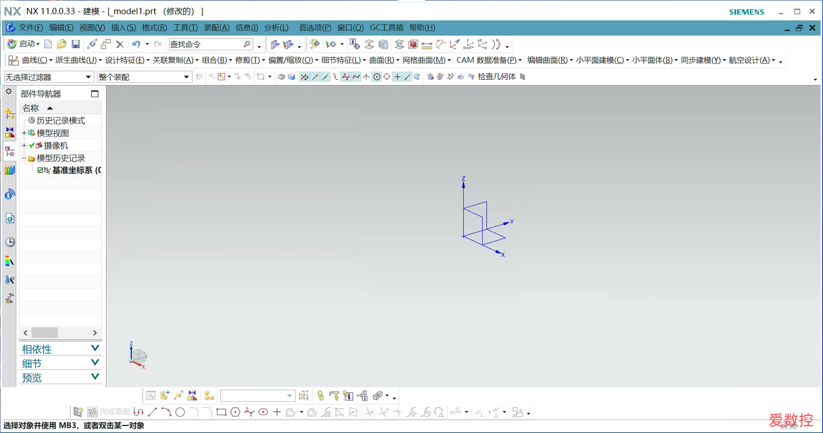Select the Point plus sketch tool

click(x=277, y=412)
